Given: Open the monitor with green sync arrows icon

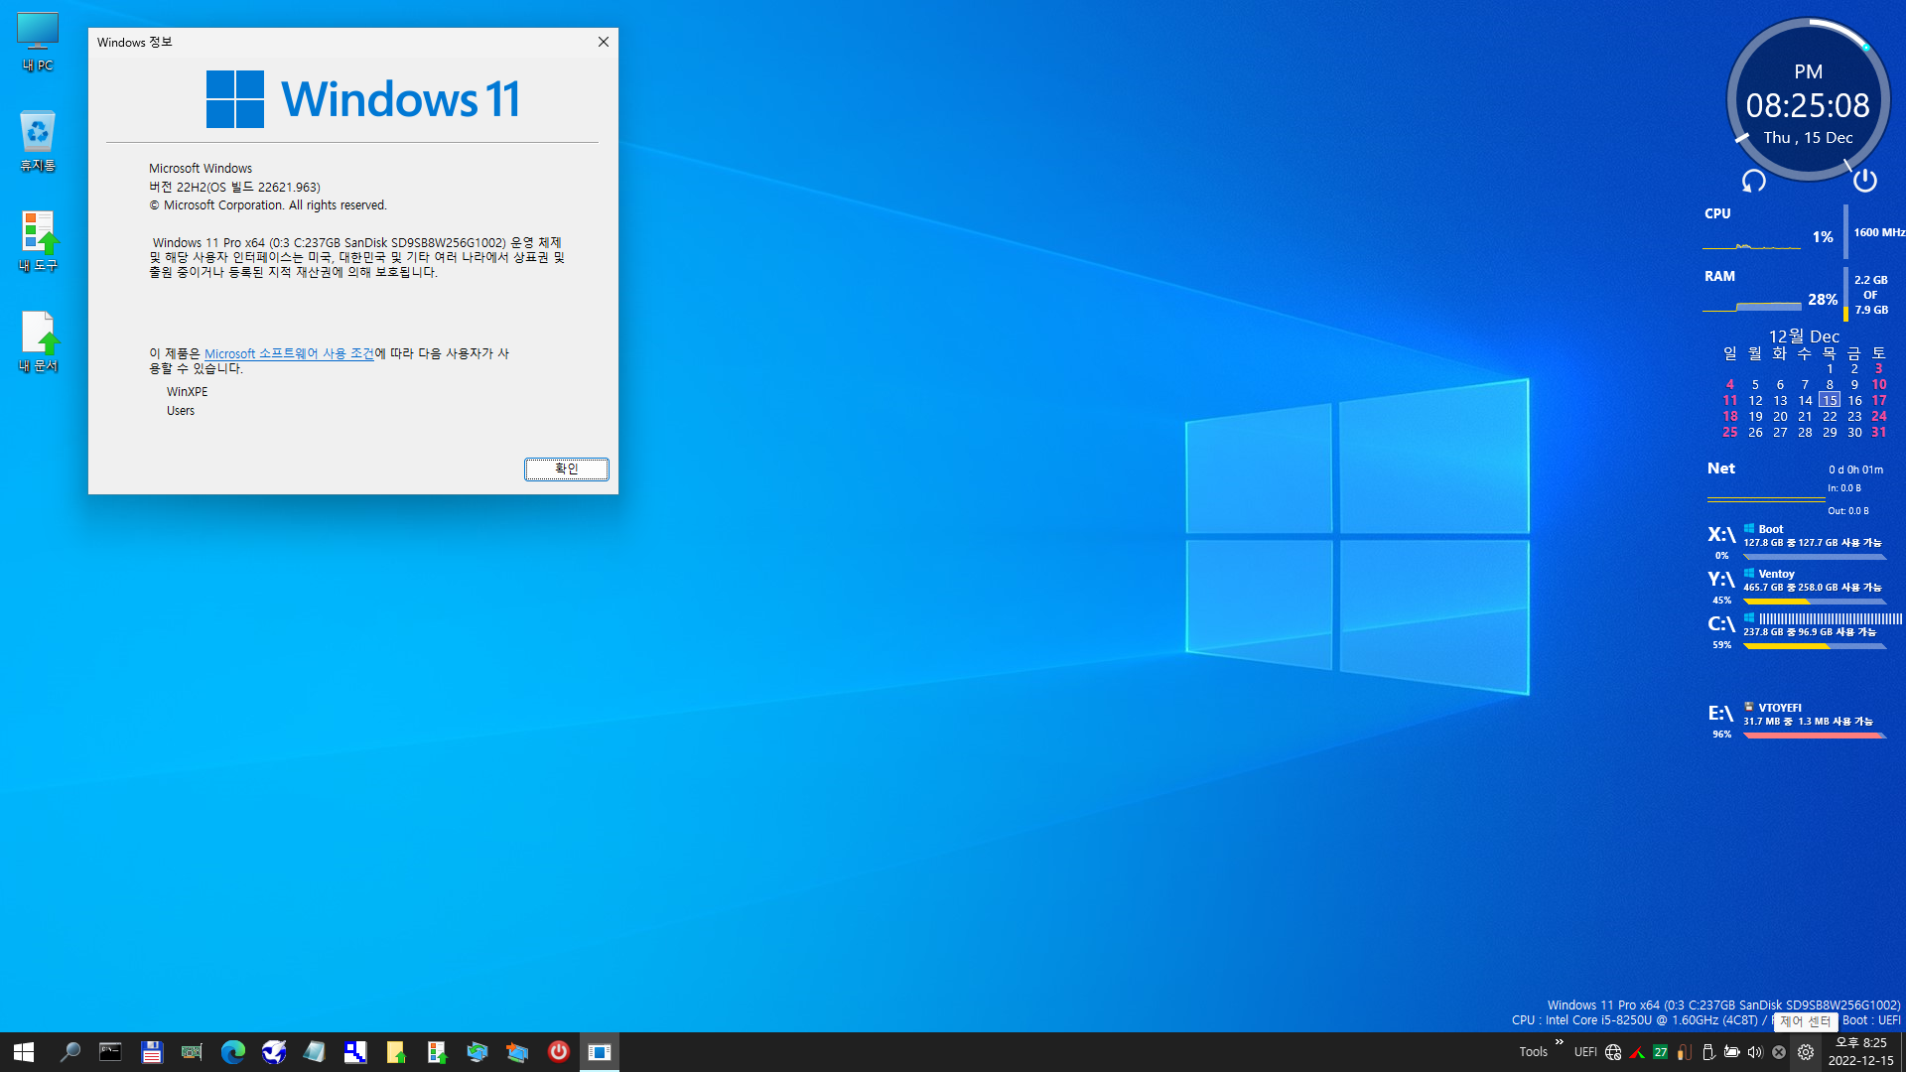Looking at the screenshot, I should pos(476,1052).
